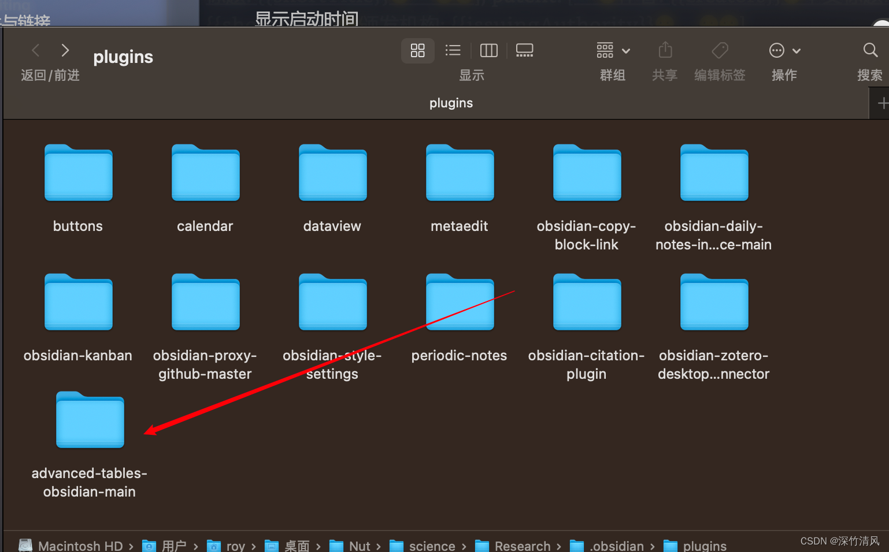The height and width of the screenshot is (552, 889).
Task: Click the advanced-tables-obsidian-main name label
Action: click(90, 483)
